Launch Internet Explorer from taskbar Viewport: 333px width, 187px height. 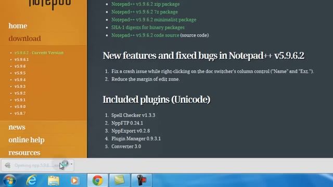(x=31, y=180)
